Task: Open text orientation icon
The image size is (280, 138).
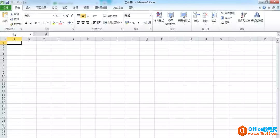Action: click(x=94, y=16)
